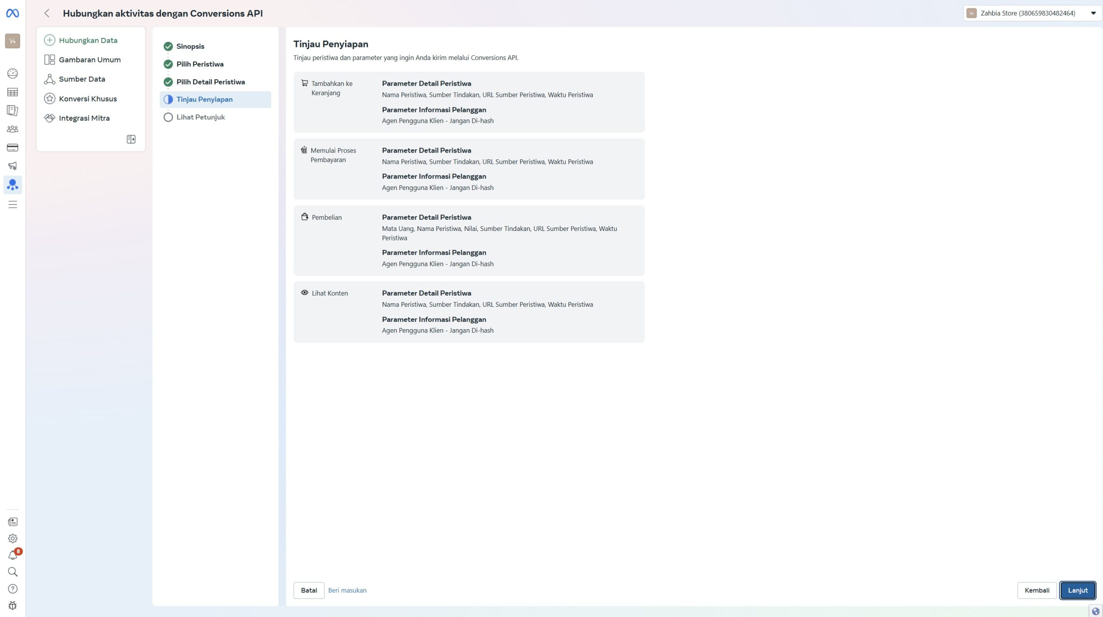Go to the Sinopsis completed step
This screenshot has width=1103, height=617.
tap(190, 47)
